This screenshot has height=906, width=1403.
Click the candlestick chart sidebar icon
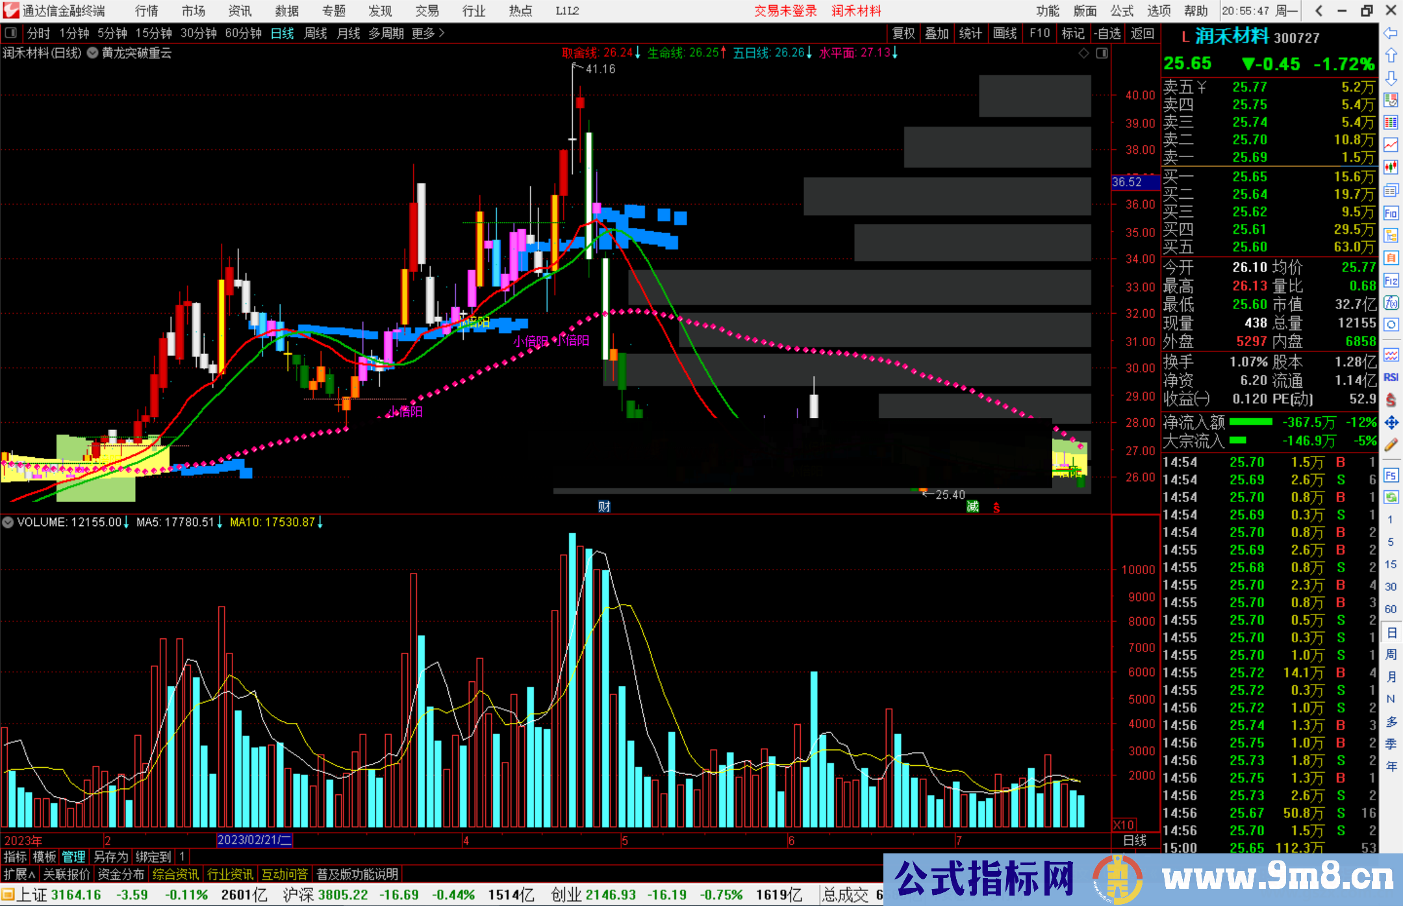point(1391,167)
